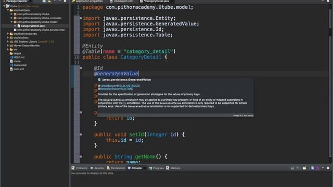333x187 pixels.
Task: Follow the FIELD link in the tooltip
Action: click(121, 86)
